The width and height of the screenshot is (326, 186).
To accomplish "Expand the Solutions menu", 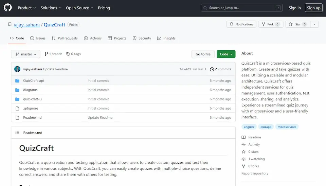I will coord(51,8).
